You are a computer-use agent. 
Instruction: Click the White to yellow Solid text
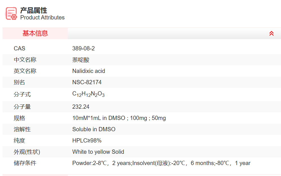click(98, 152)
